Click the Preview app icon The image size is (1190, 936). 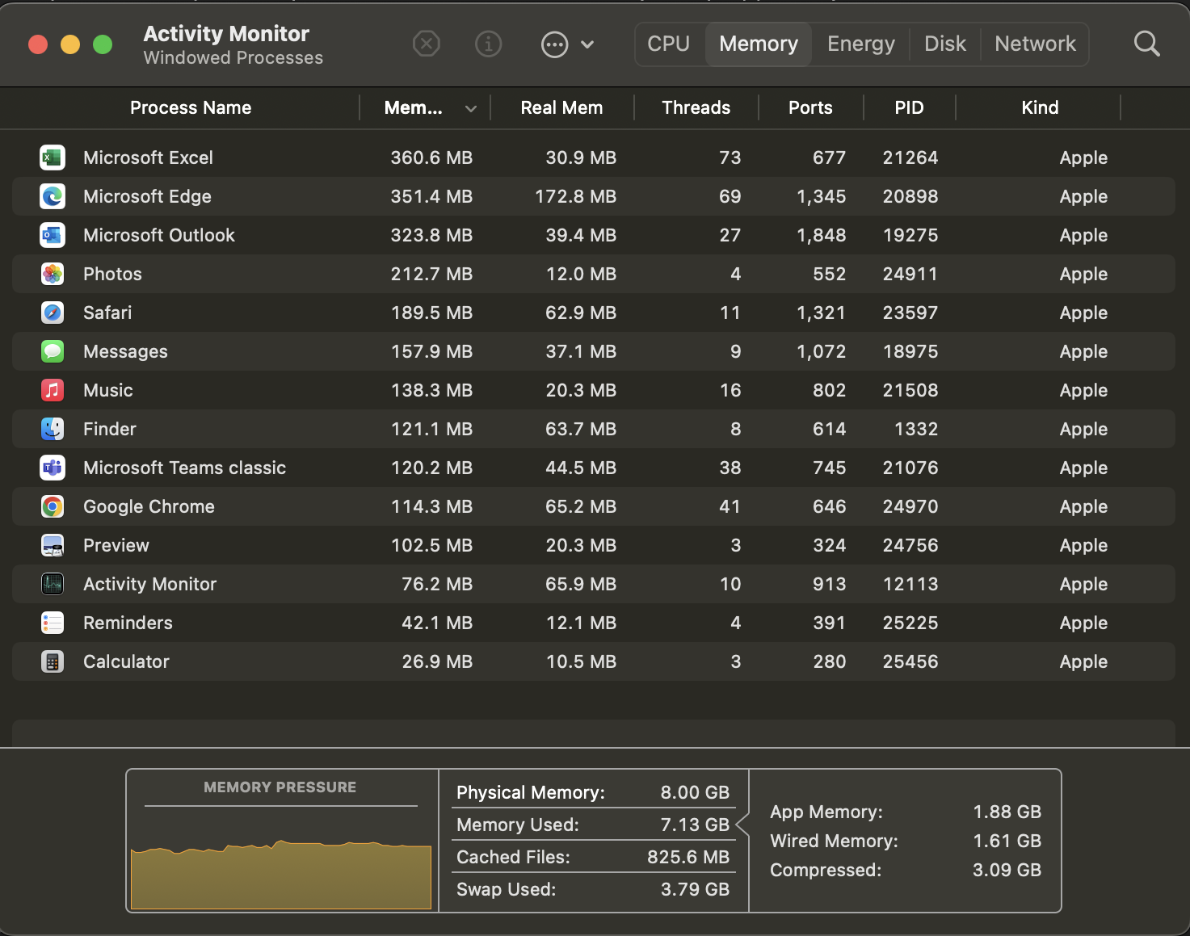53,545
